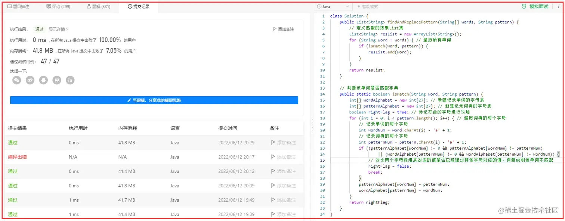Image resolution: width=565 pixels, height=221 pixels.
Task: Click line number 13 comment 判断该单词是否匹配字典
Action: tap(369, 88)
